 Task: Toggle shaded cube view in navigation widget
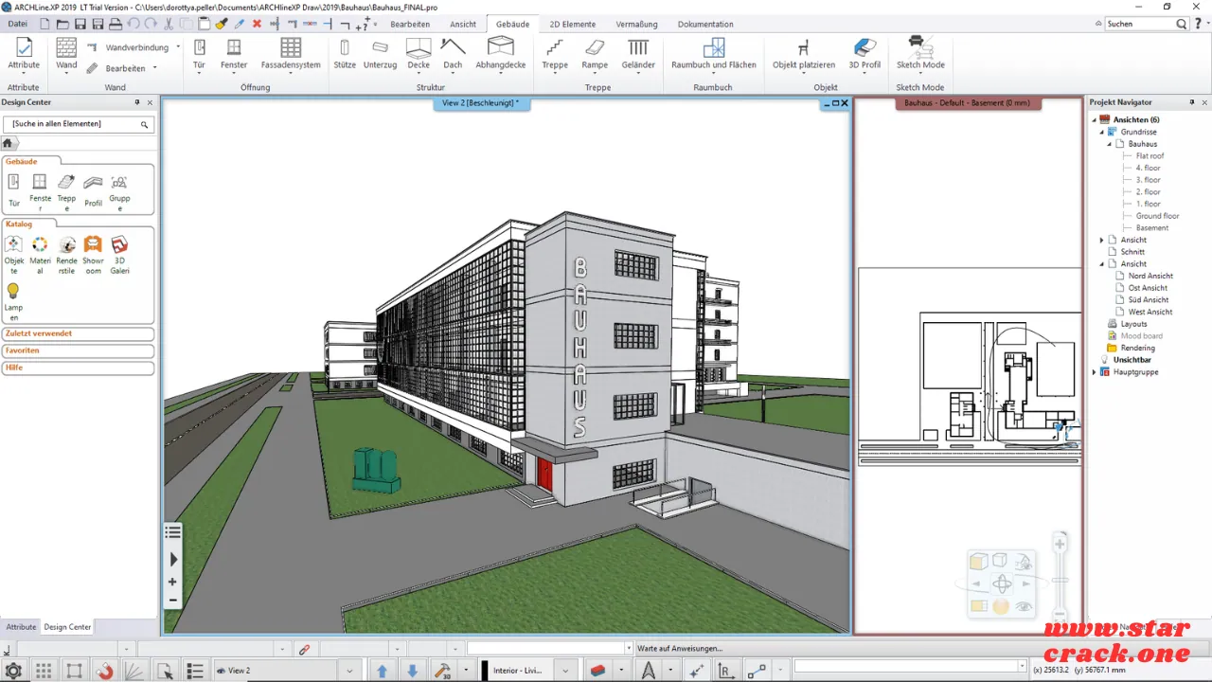click(x=978, y=562)
